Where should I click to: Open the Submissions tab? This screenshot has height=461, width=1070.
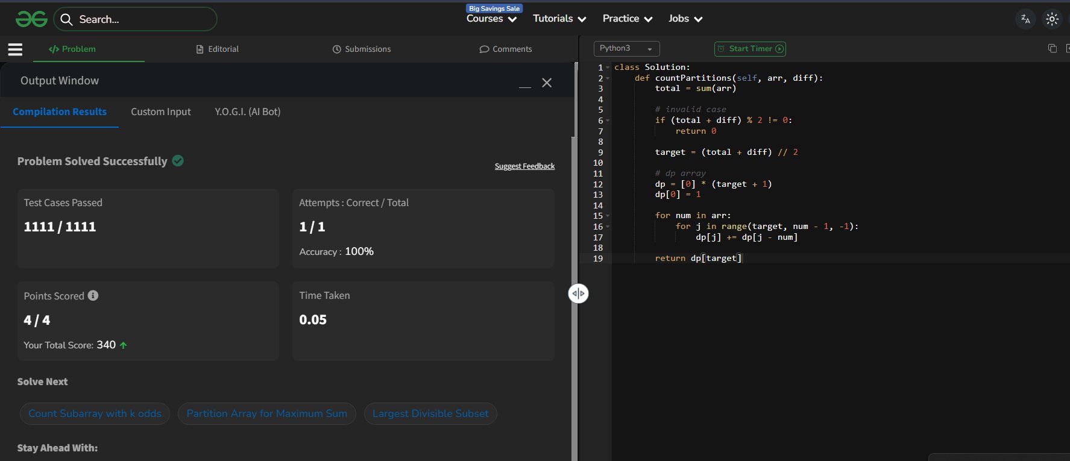pos(362,49)
